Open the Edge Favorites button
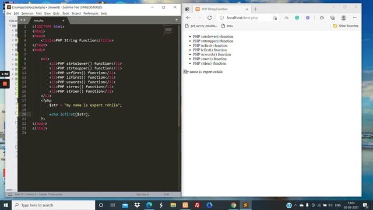Screen dimensions: 373x210 pyautogui.click(x=322, y=17)
